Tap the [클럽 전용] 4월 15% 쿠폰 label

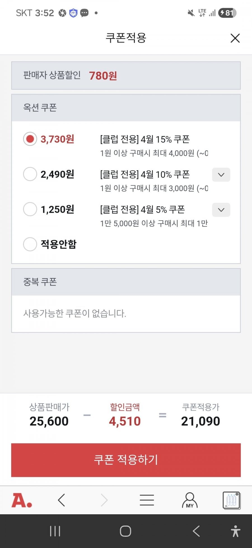(x=145, y=139)
